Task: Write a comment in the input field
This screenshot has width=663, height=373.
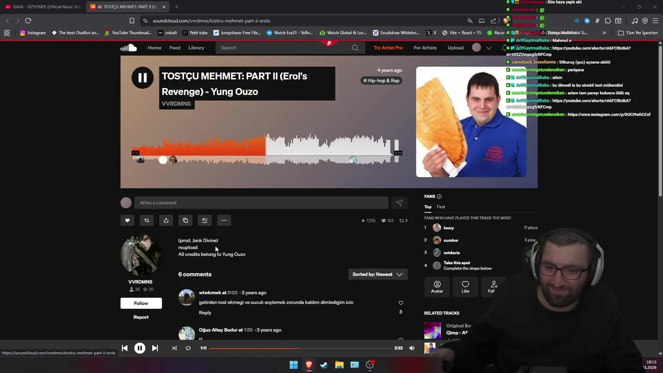Action: coord(261,203)
